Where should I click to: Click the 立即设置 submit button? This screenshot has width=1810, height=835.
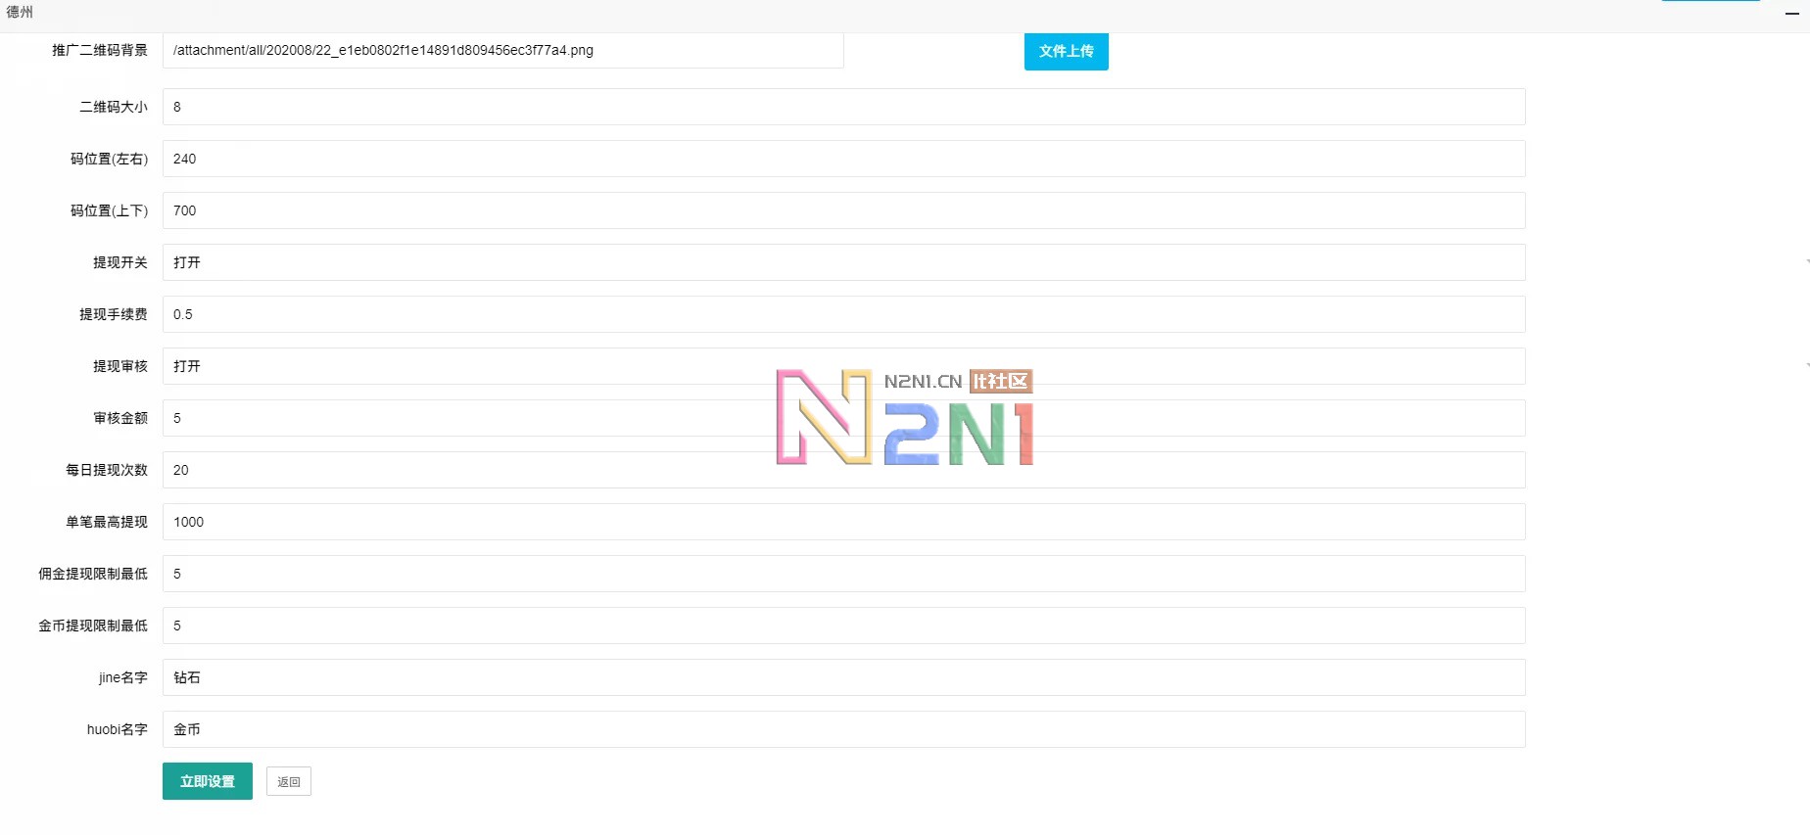(x=207, y=781)
